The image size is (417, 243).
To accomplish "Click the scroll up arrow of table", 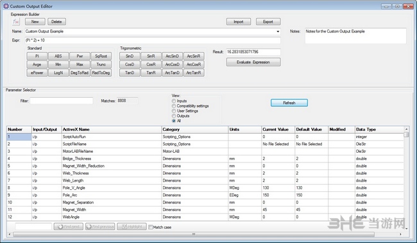I will [406, 129].
